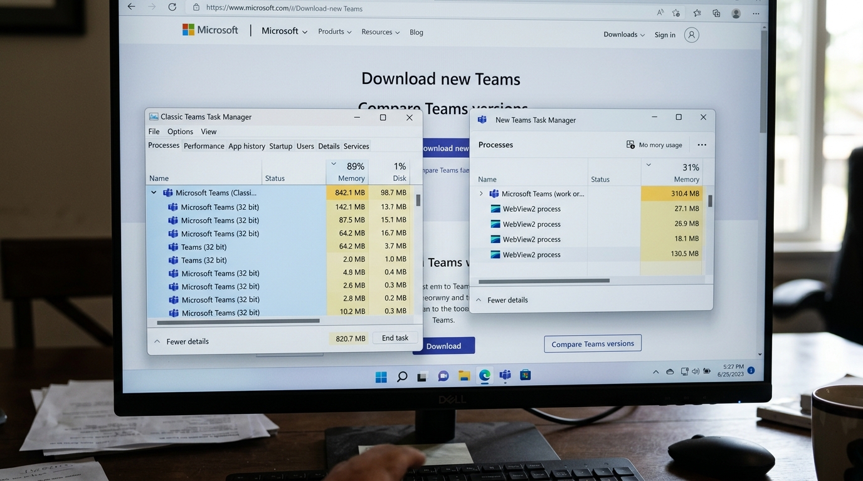Switch to the Performance tab
Viewport: 863px width, 481px height.
tap(204, 146)
